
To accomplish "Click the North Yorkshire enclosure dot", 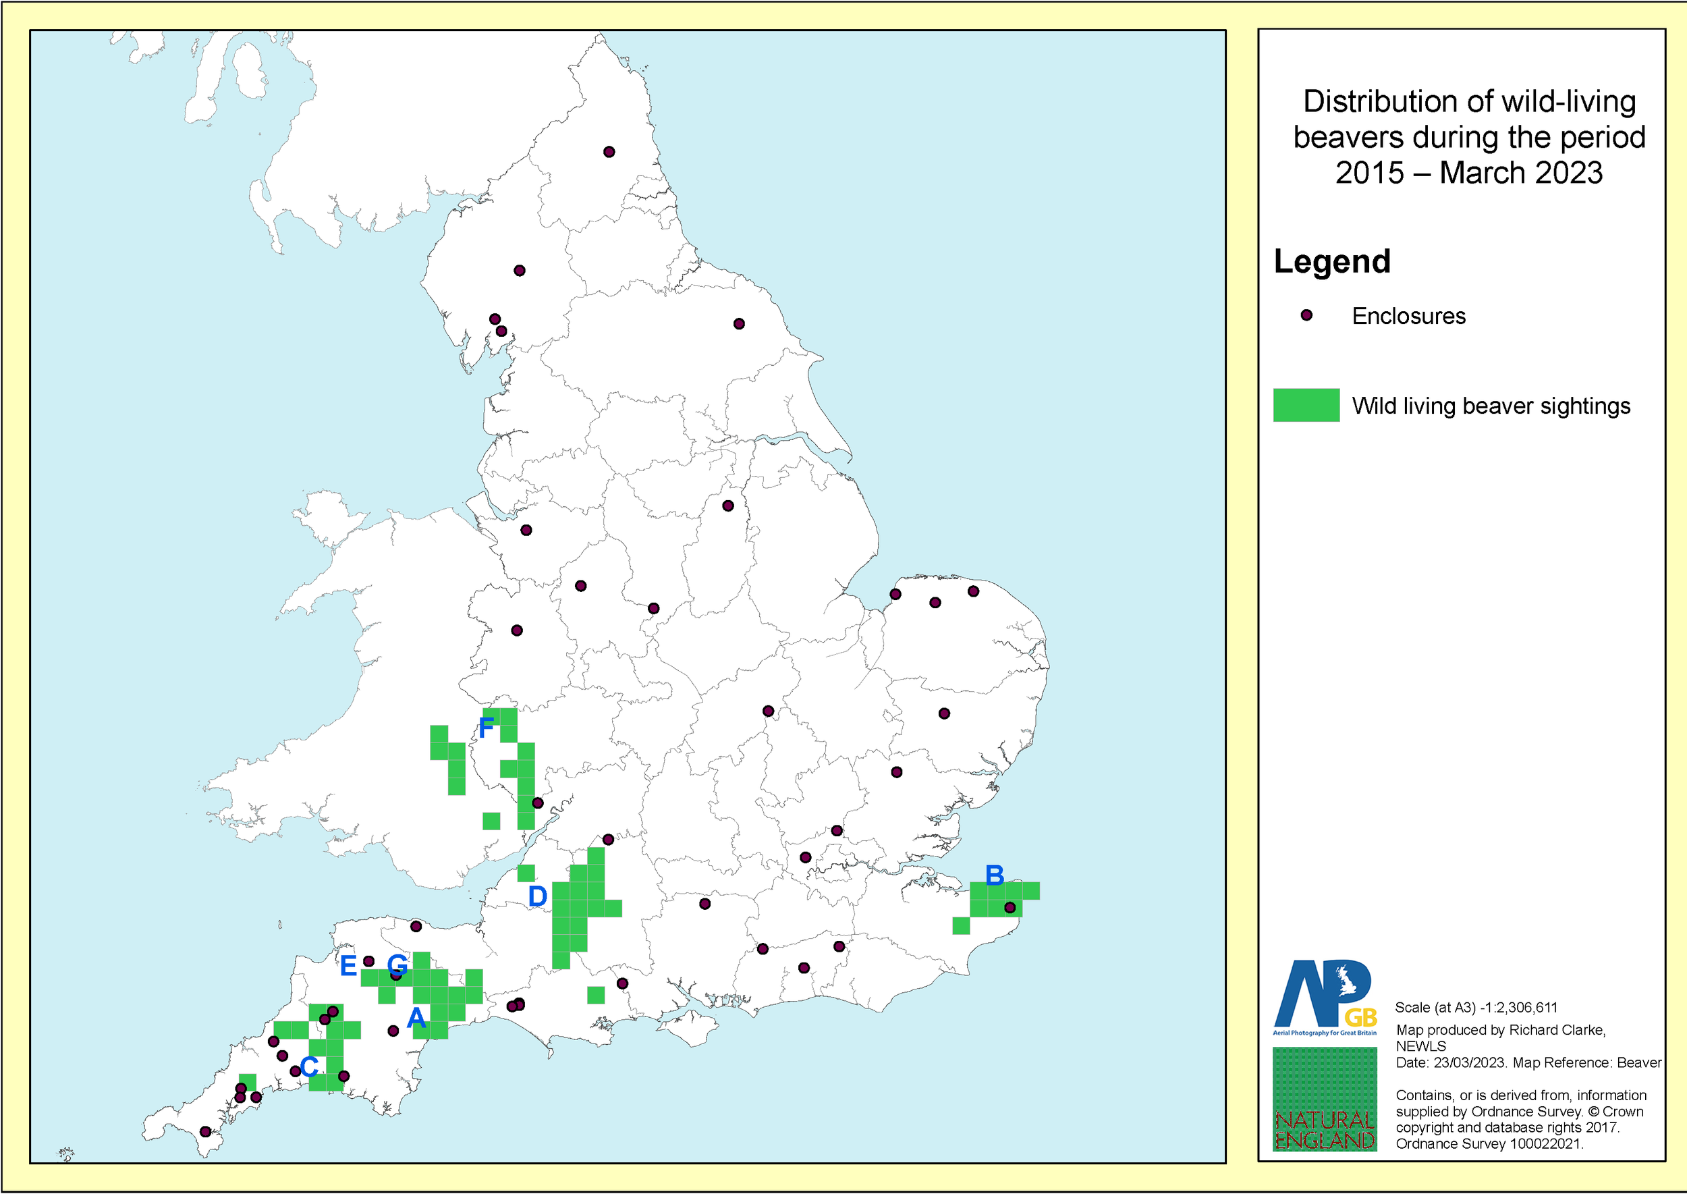I will click(x=739, y=323).
